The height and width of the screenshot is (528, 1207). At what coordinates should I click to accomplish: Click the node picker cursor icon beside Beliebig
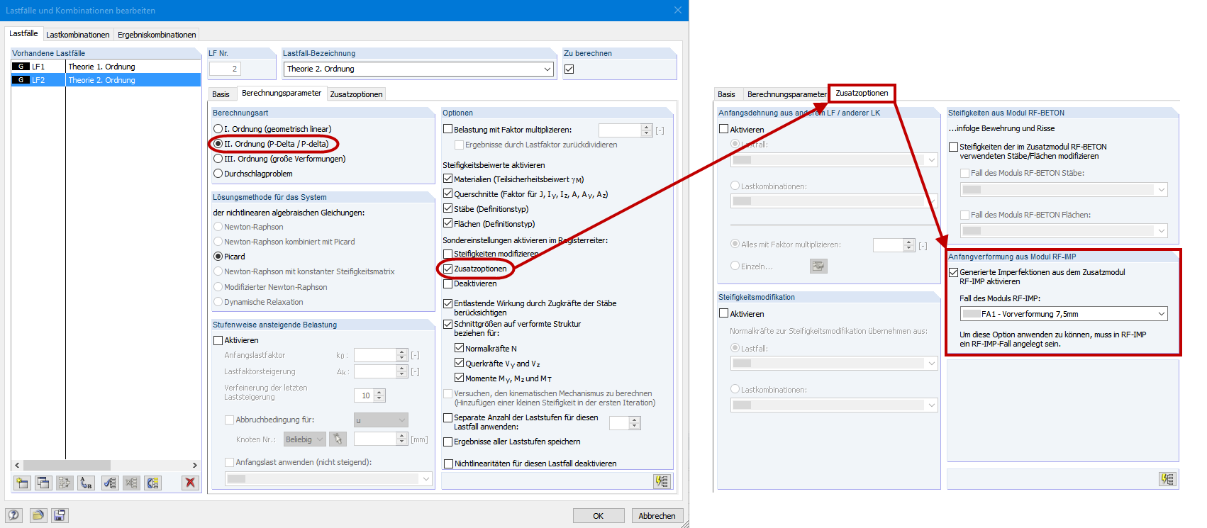[x=338, y=439]
